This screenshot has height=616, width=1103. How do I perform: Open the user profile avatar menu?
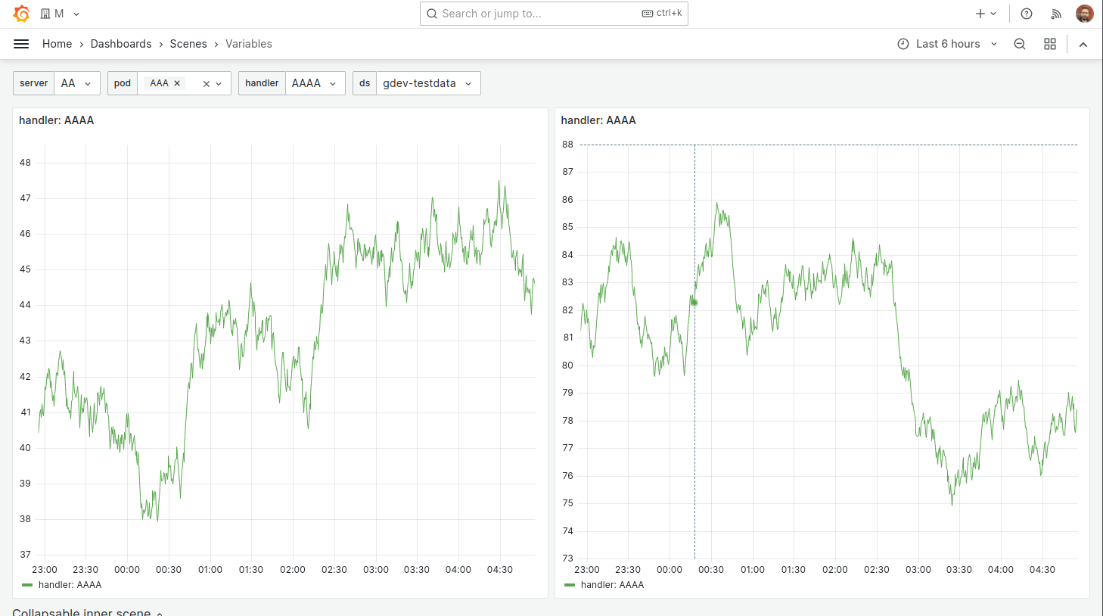click(1085, 13)
